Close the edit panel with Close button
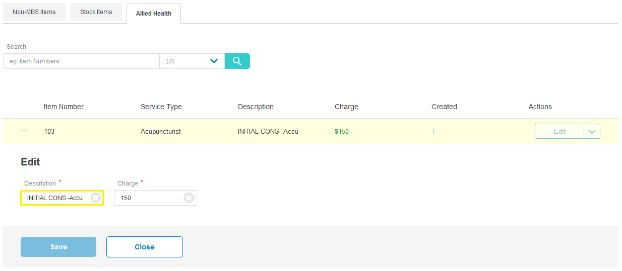 tap(145, 247)
